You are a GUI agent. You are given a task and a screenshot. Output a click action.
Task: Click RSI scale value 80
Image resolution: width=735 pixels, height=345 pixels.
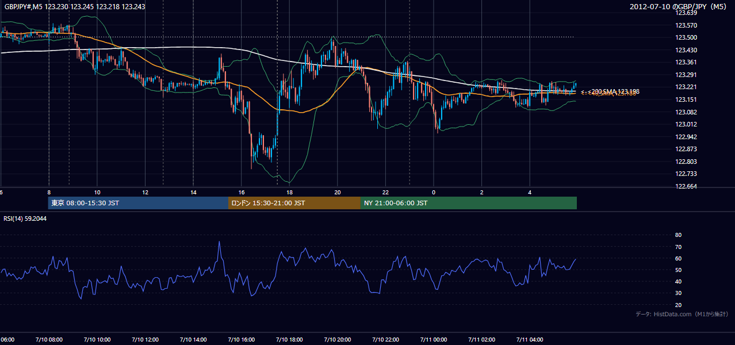coord(679,235)
